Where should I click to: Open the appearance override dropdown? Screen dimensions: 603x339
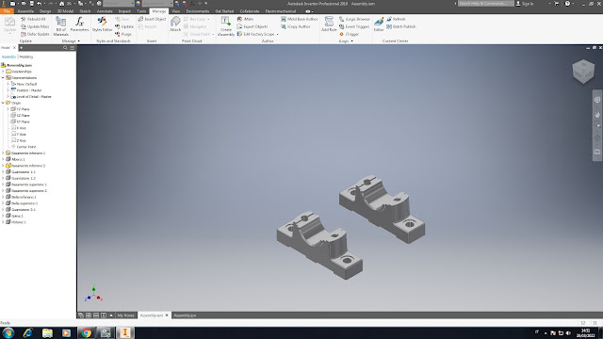point(158,4)
